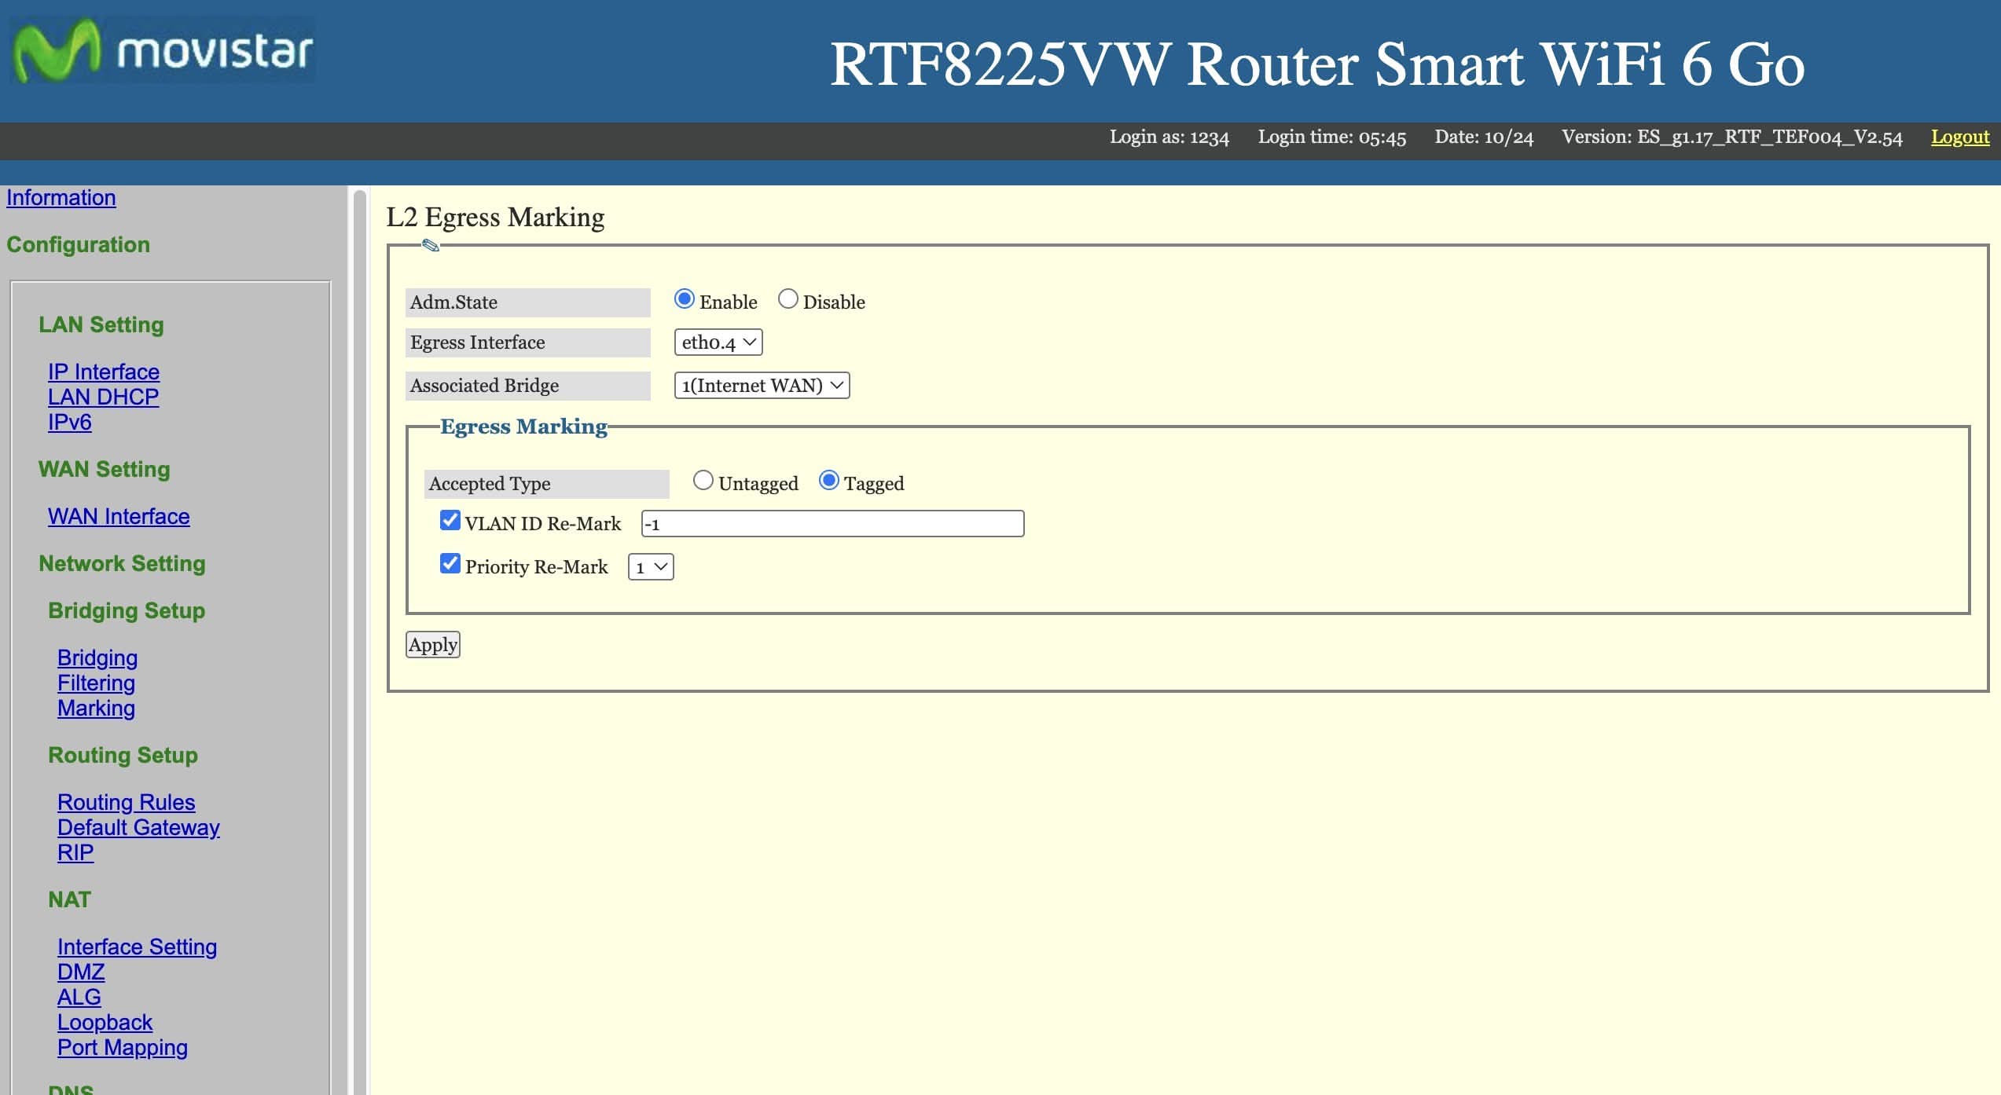Viewport: 2001px width, 1095px height.
Task: Click the Logout link
Action: (x=1959, y=137)
